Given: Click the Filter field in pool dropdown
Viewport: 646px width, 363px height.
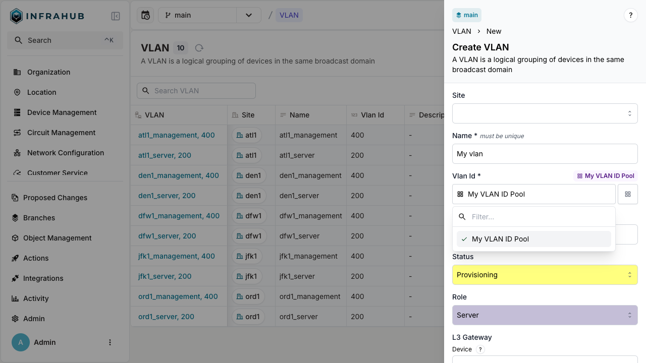Looking at the screenshot, I should pyautogui.click(x=540, y=217).
